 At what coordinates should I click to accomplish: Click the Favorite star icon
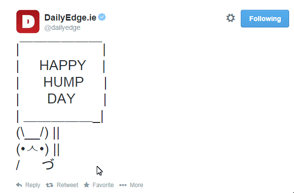86,185
